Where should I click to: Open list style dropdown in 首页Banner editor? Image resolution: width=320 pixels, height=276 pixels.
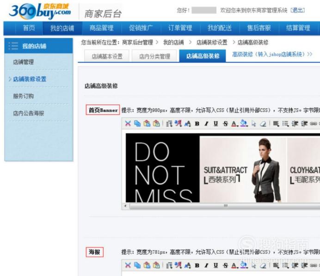(285, 123)
